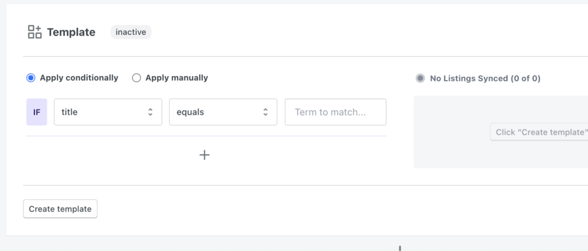Click the inactive status badge

coord(131,32)
